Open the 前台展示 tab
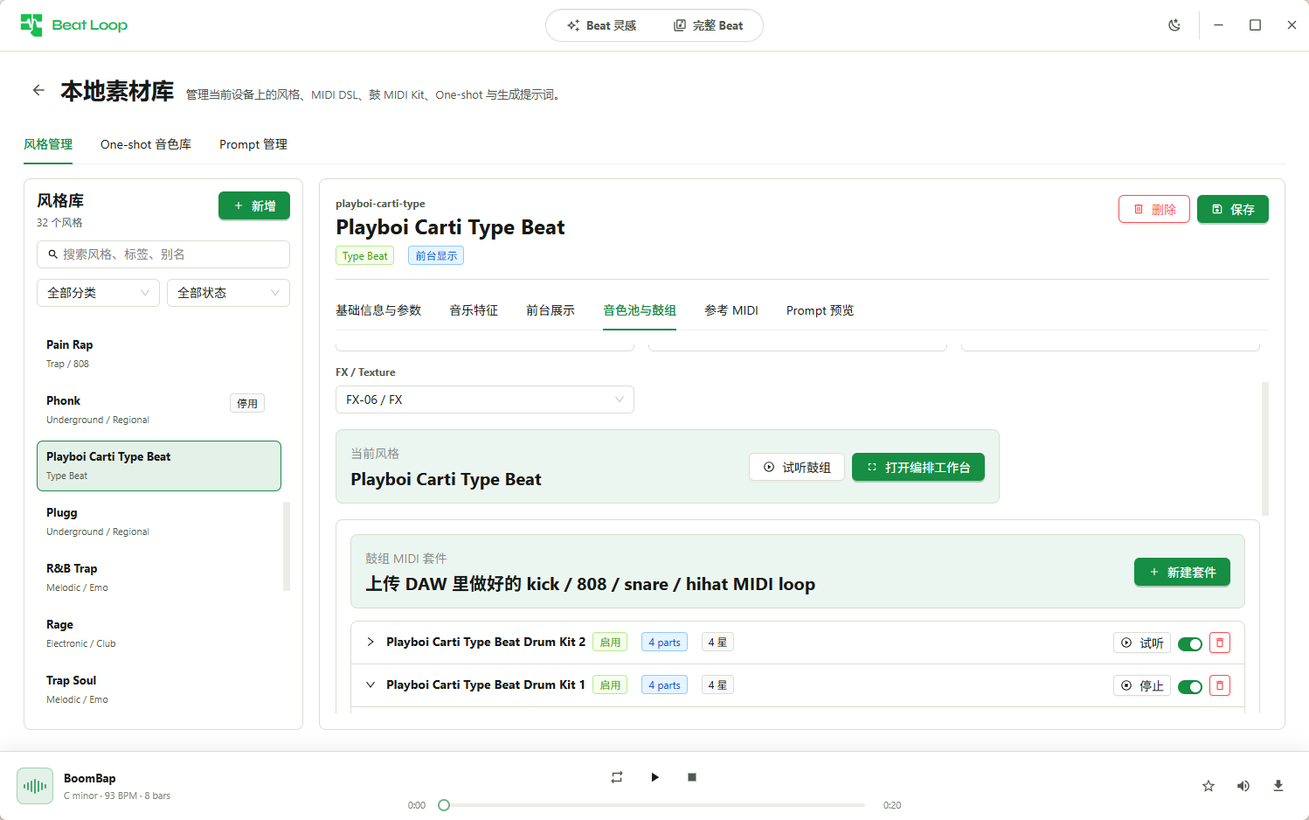The height and width of the screenshot is (820, 1309). click(x=551, y=310)
